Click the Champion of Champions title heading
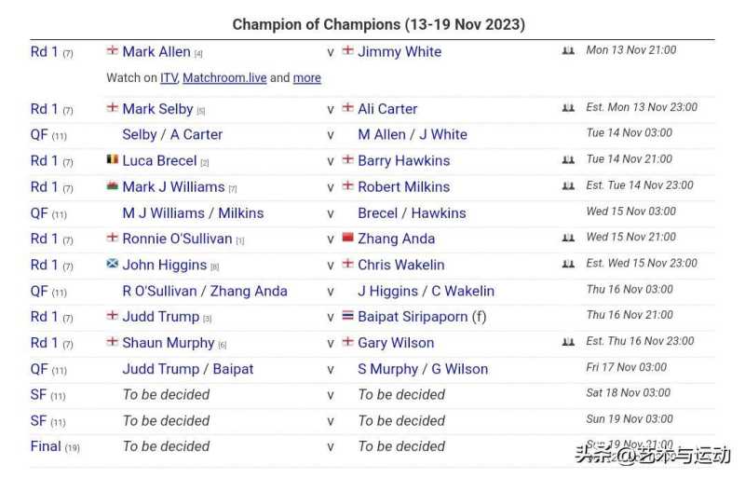The width and height of the screenshot is (745, 478). (x=378, y=24)
